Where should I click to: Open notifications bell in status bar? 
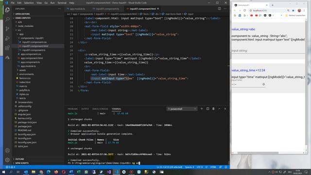(x=226, y=167)
